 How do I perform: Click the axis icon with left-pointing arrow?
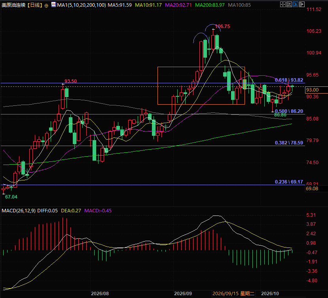[289, 4]
